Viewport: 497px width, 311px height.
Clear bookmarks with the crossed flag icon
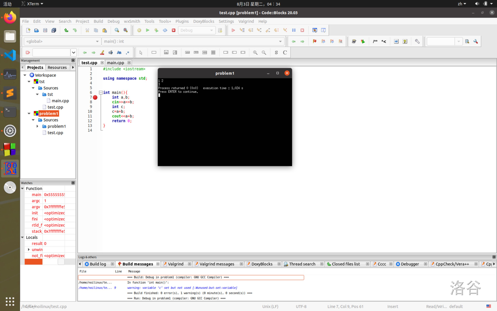[x=341, y=41]
